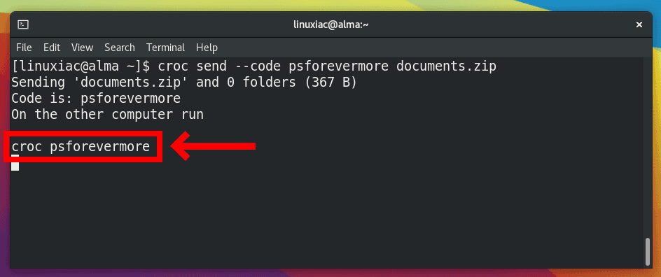The width and height of the screenshot is (661, 277).
Task: Click documents.zip in the croc send command
Action: (447, 66)
